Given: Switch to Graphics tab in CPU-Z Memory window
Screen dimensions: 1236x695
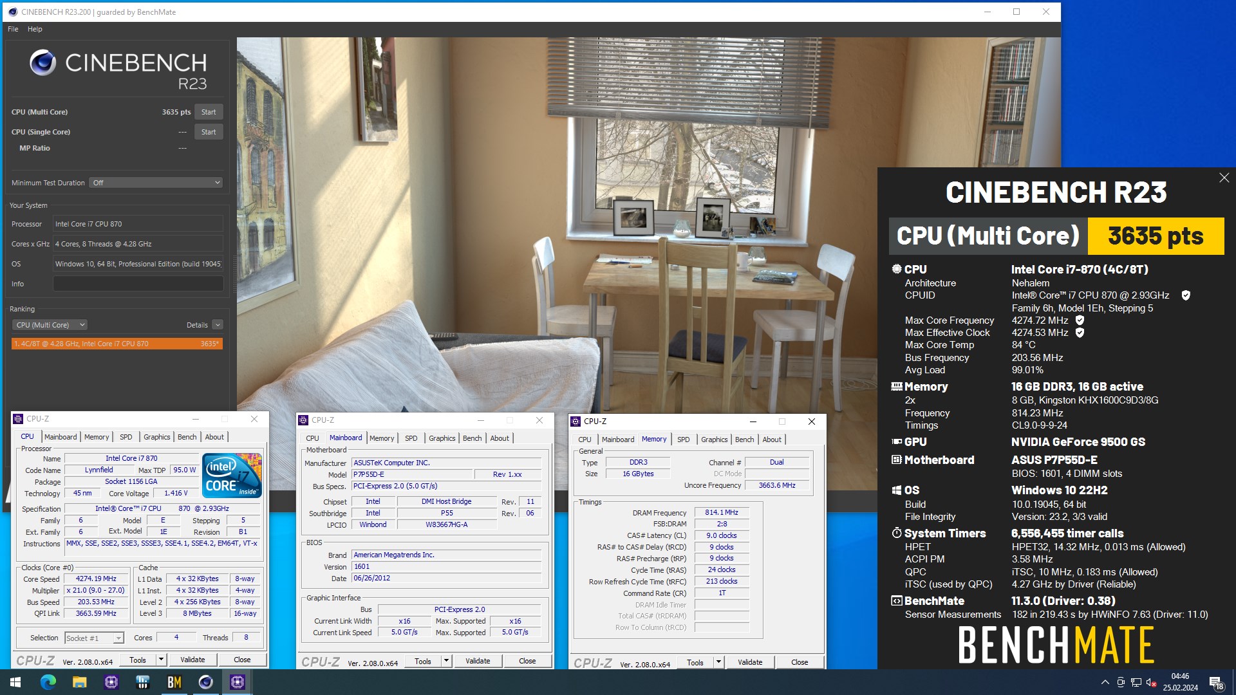Looking at the screenshot, I should [715, 440].
